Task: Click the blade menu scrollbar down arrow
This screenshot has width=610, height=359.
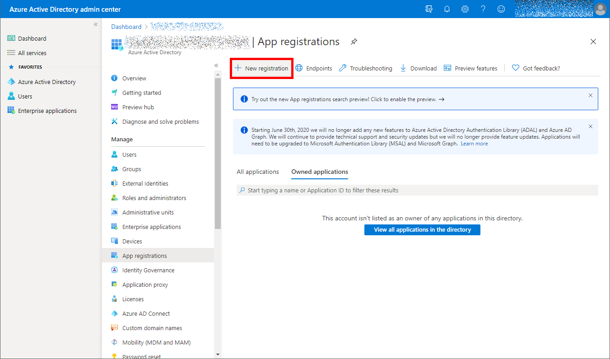Action: coord(218,354)
